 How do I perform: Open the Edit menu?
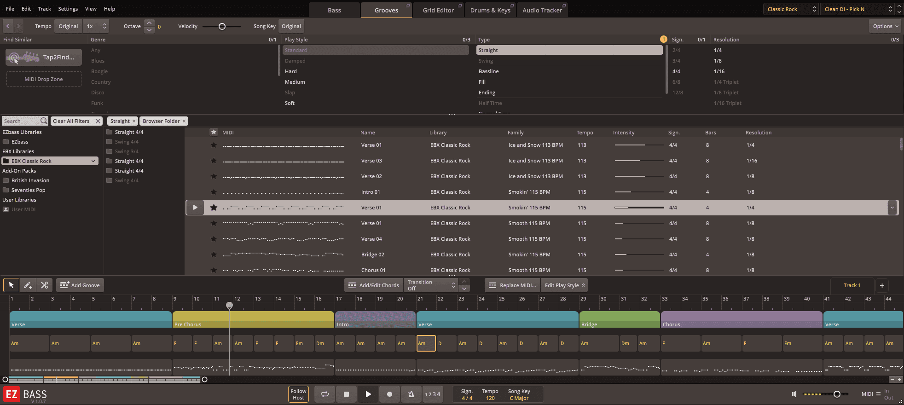tap(26, 9)
